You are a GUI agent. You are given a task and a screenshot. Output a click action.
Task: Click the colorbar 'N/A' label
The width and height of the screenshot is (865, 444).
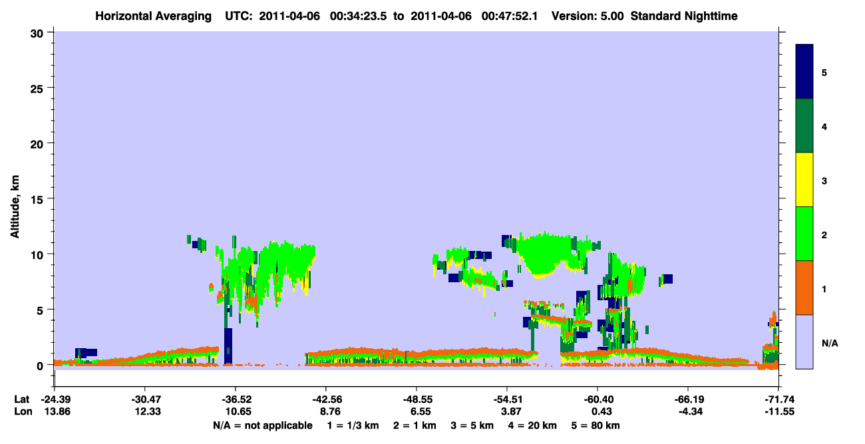[x=829, y=343]
